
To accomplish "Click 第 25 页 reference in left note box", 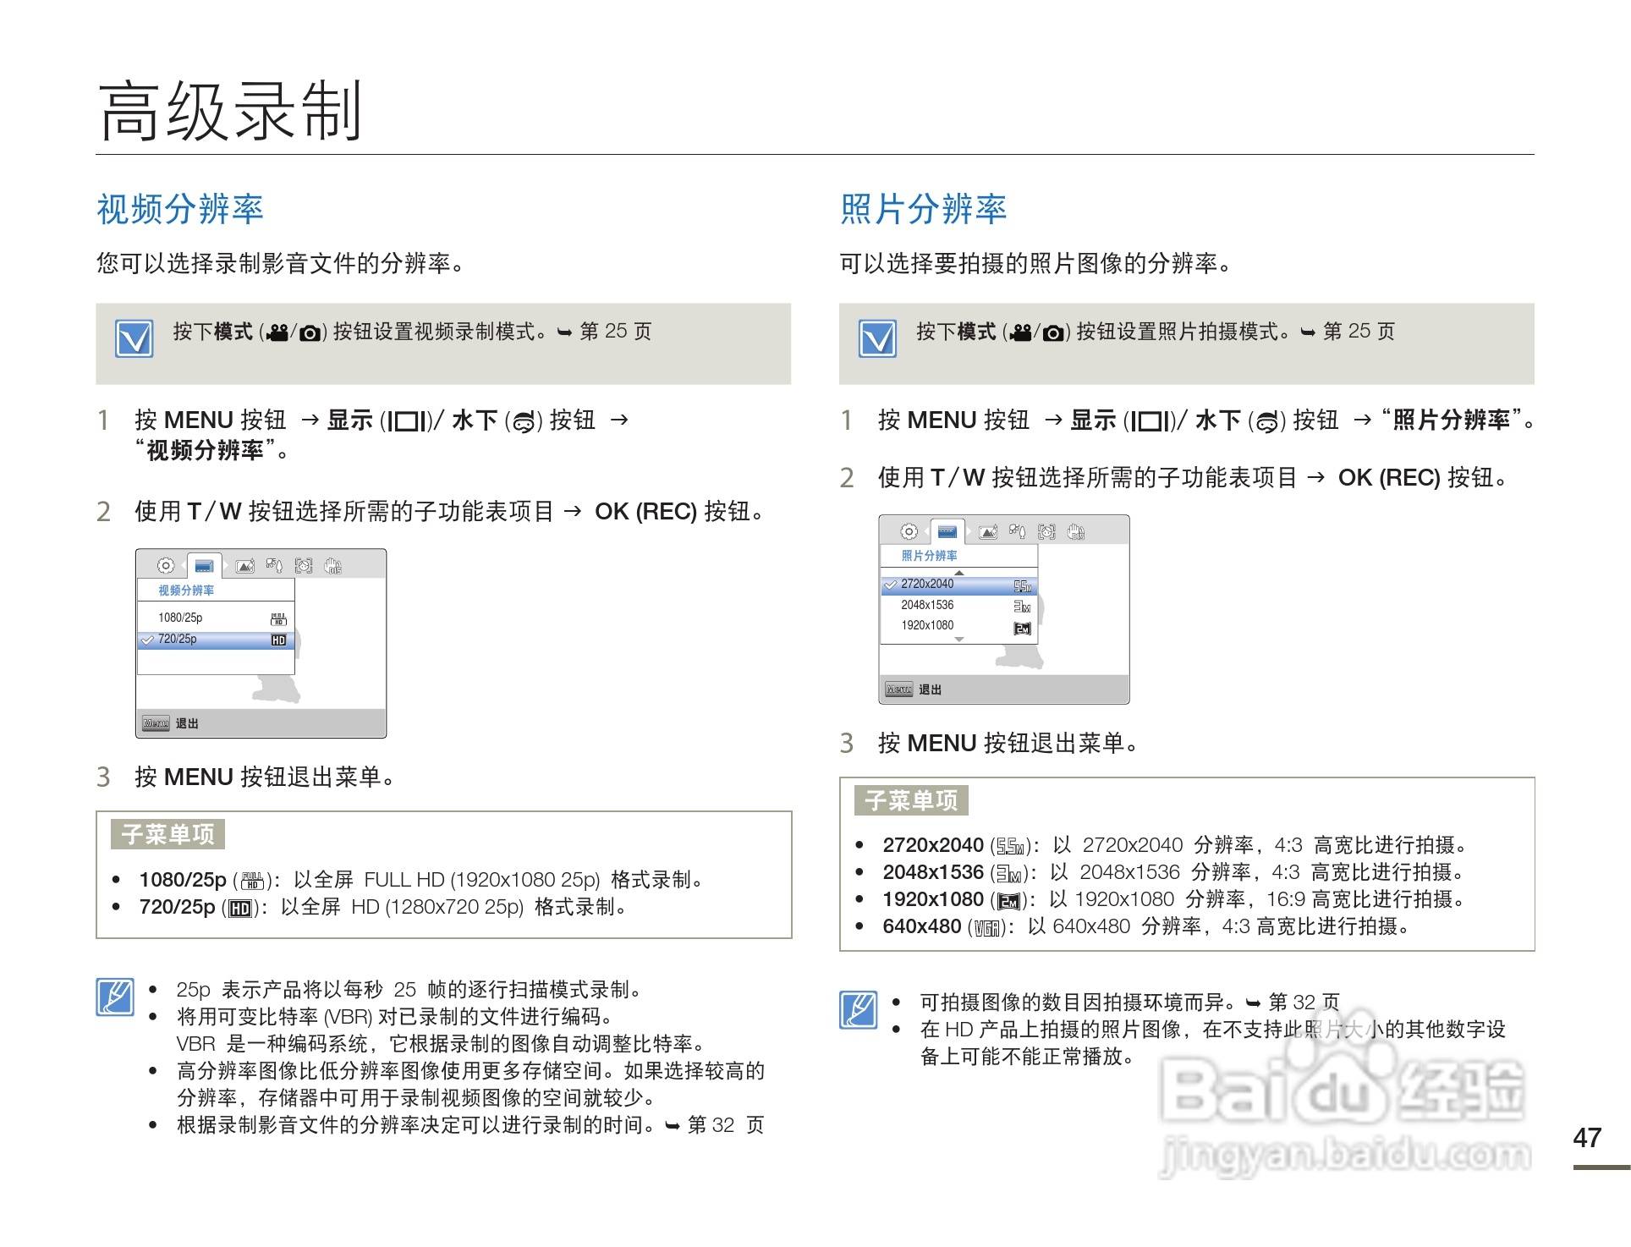I will click(616, 332).
